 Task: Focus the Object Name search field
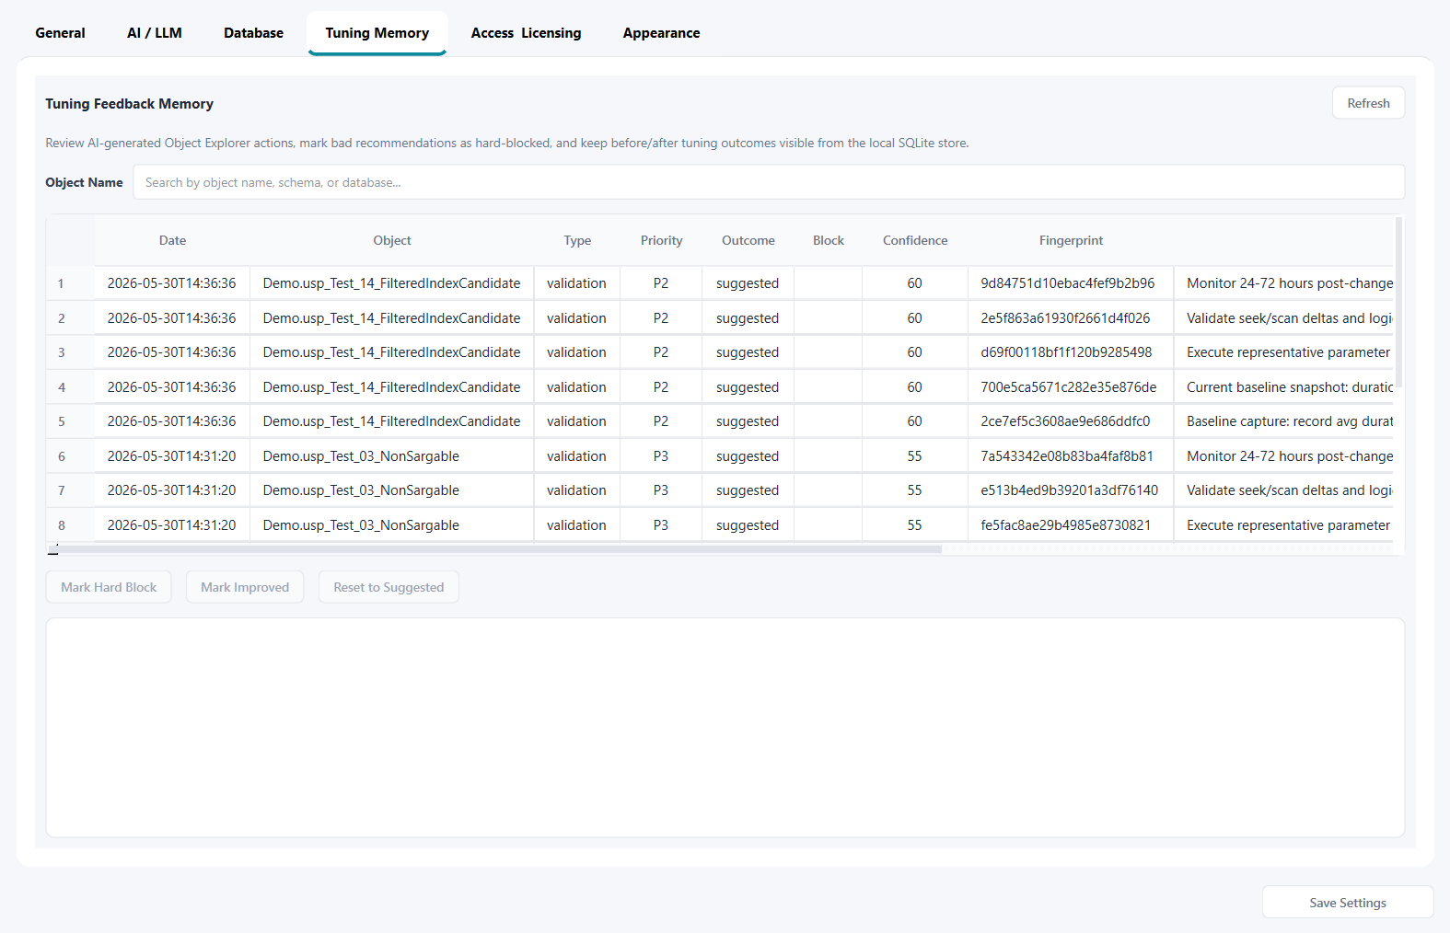[x=769, y=182]
